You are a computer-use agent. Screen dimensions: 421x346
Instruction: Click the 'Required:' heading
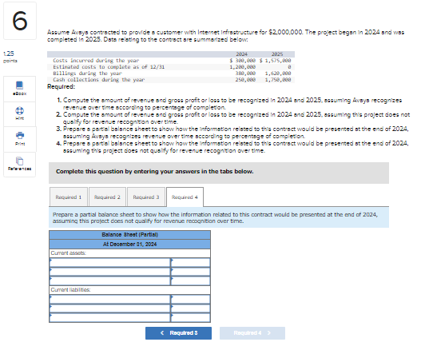(x=62, y=87)
